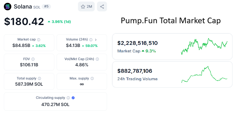The width and height of the screenshot is (238, 113).
Task: Open info icon next to Circulating supply
Action: tap(68, 98)
